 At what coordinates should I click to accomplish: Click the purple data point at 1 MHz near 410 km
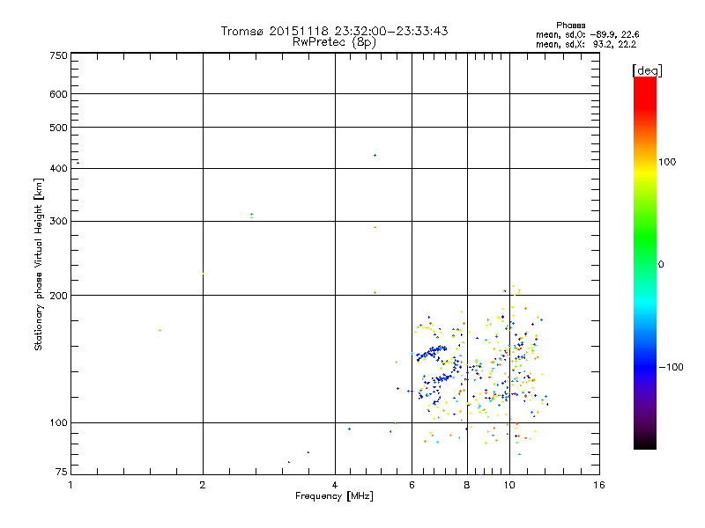(x=78, y=163)
